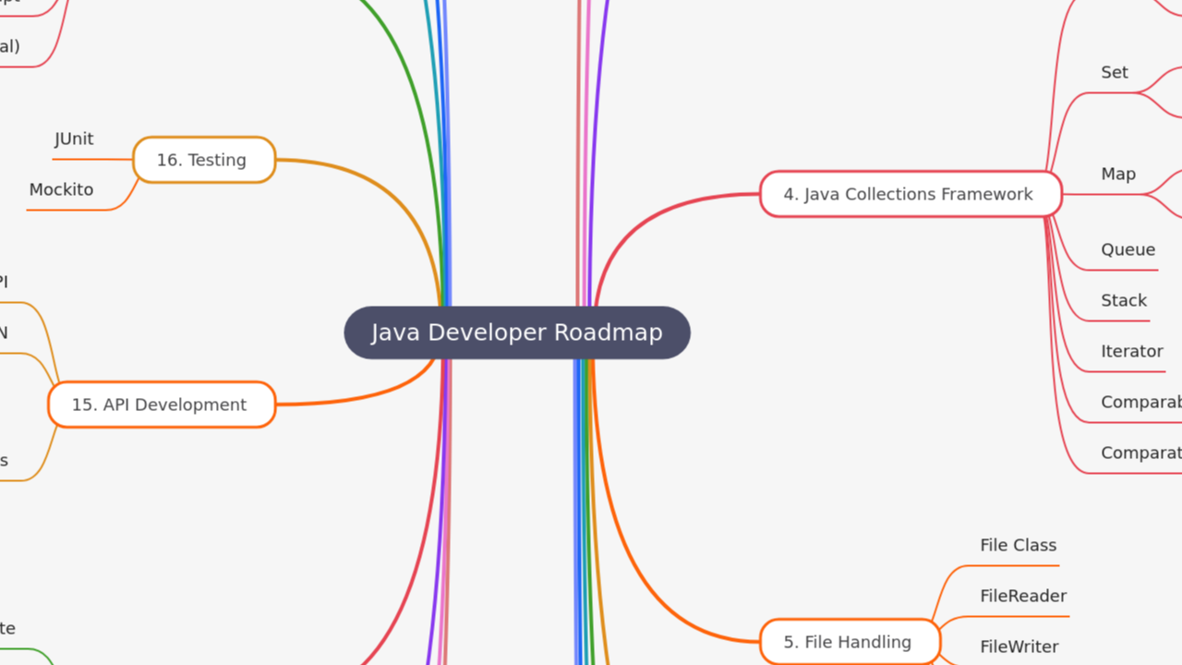Click the 15. API Development label text

pos(160,404)
